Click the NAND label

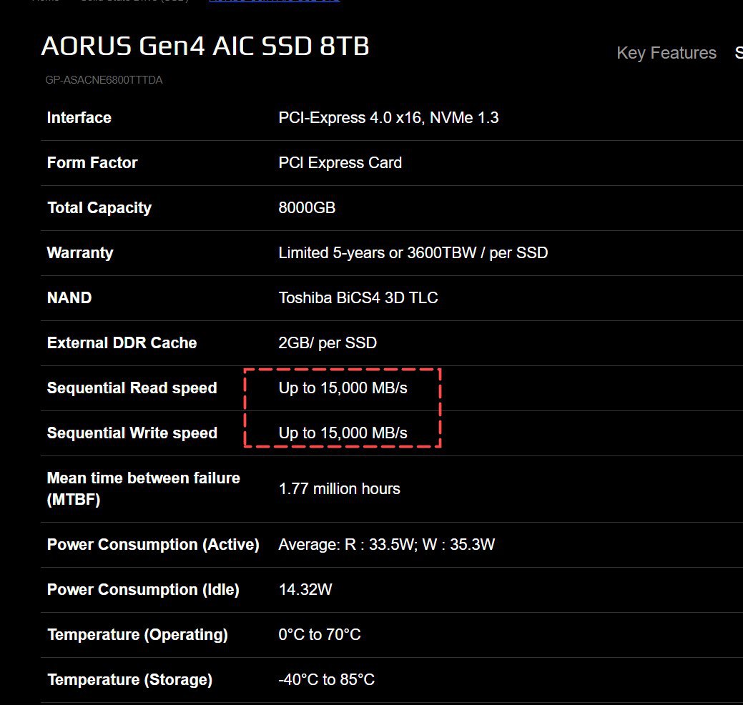click(69, 297)
